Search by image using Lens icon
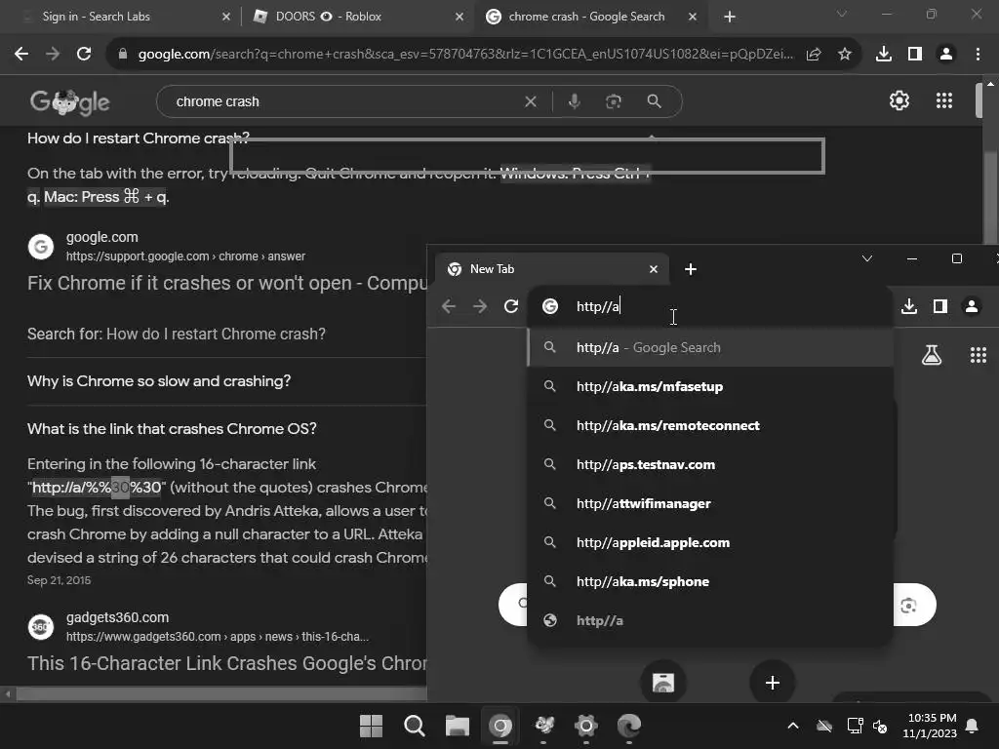 pos(614,101)
